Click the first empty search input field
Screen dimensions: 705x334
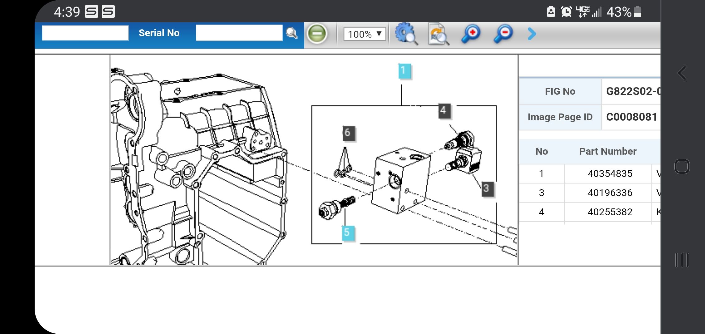[x=85, y=33]
